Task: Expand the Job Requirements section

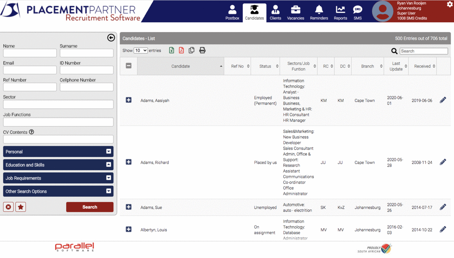Action: click(x=58, y=178)
